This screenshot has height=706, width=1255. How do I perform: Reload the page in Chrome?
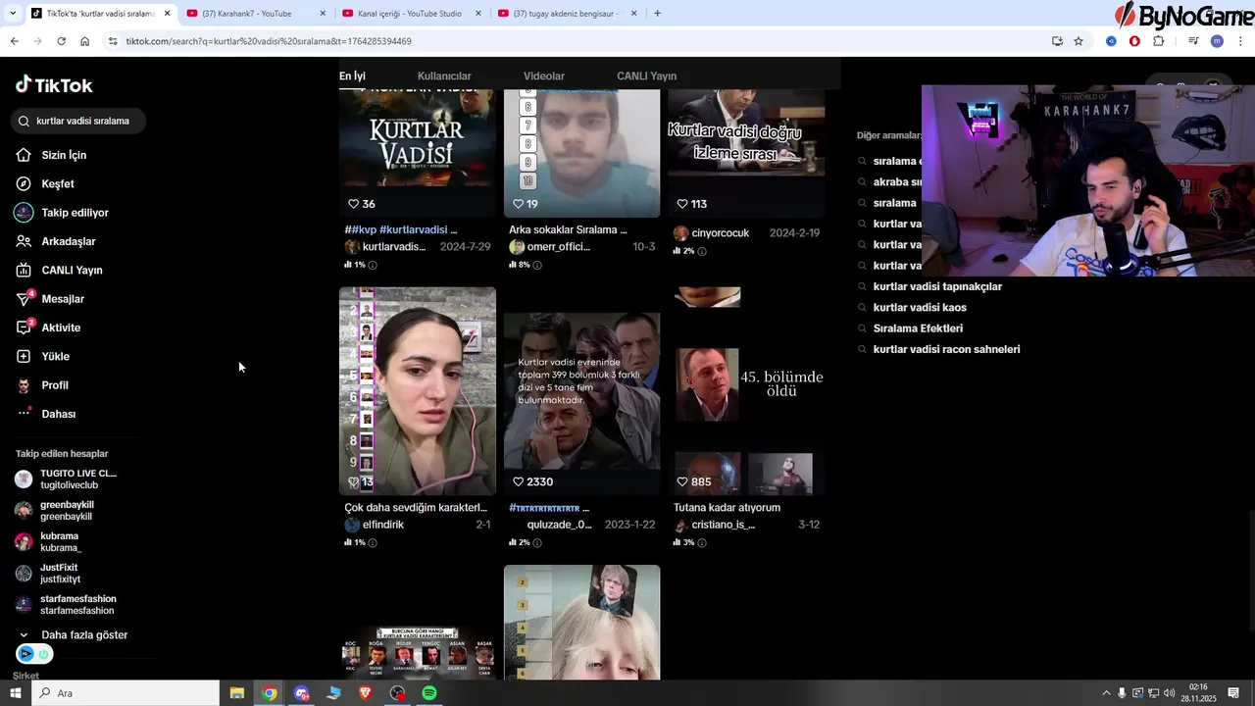(61, 41)
